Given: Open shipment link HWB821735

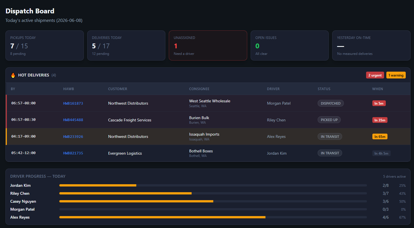Looking at the screenshot, I should tap(73, 153).
